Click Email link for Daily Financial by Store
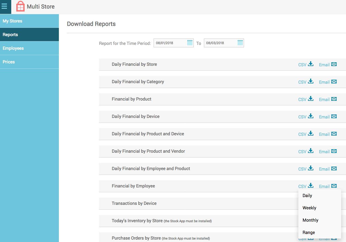The image size is (346, 242). click(x=324, y=65)
